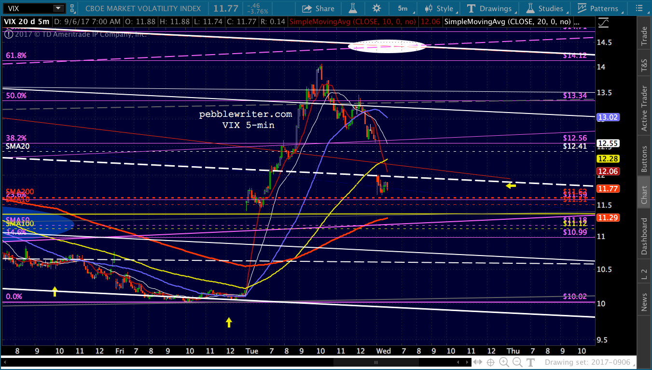Toggle the T&S side panel
This screenshot has width=652, height=370.
644,64
